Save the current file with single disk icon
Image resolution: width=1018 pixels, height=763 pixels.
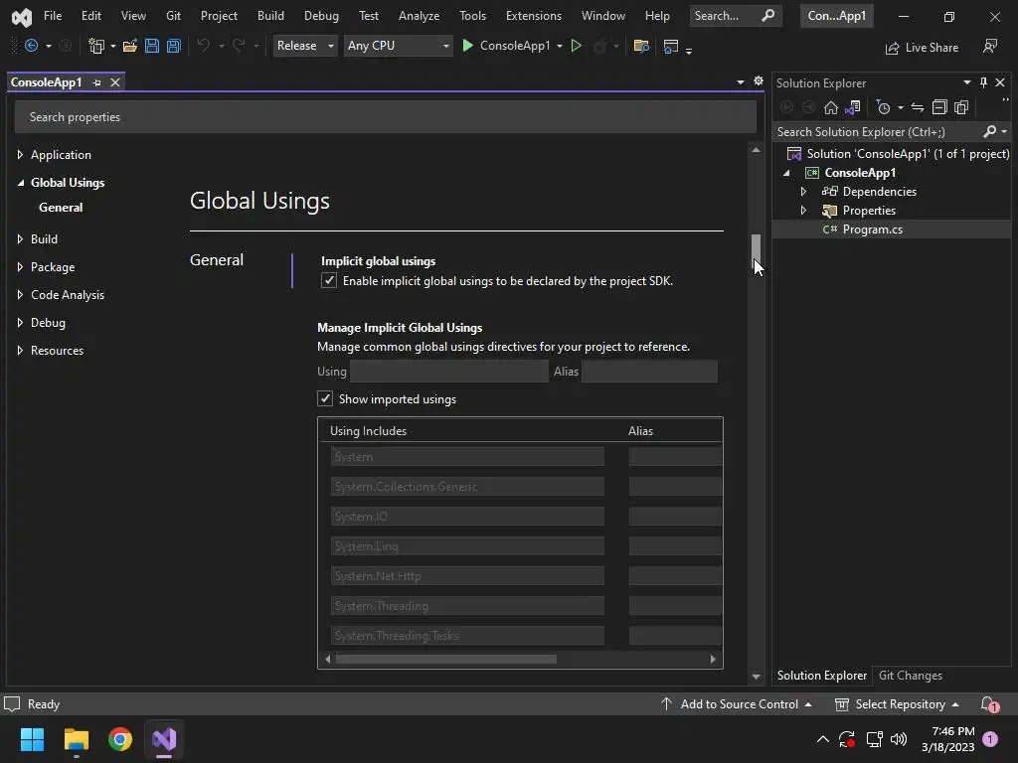[152, 46]
